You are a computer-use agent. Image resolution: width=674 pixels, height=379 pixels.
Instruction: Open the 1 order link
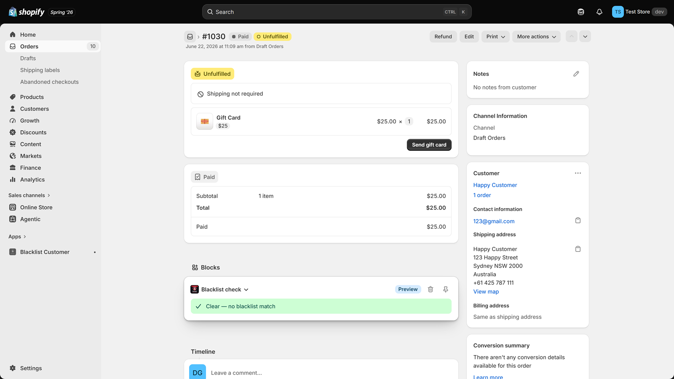pos(482,195)
